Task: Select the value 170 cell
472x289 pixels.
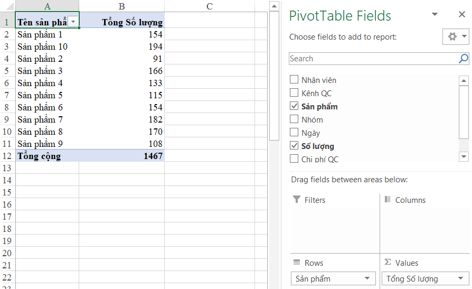Action: [x=121, y=132]
